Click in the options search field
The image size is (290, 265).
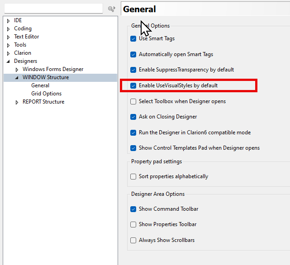click(x=53, y=9)
